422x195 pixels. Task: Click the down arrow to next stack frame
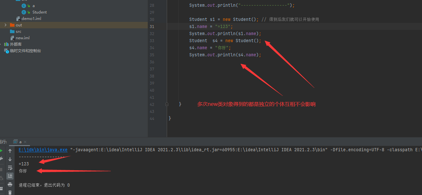coord(10,159)
